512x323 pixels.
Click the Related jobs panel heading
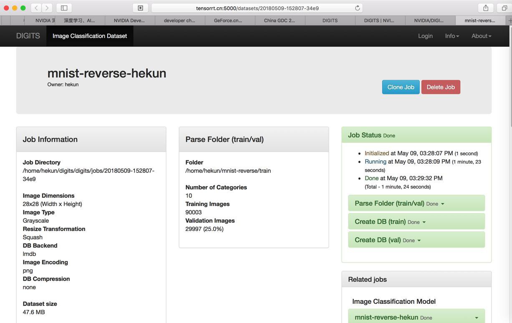pos(367,279)
